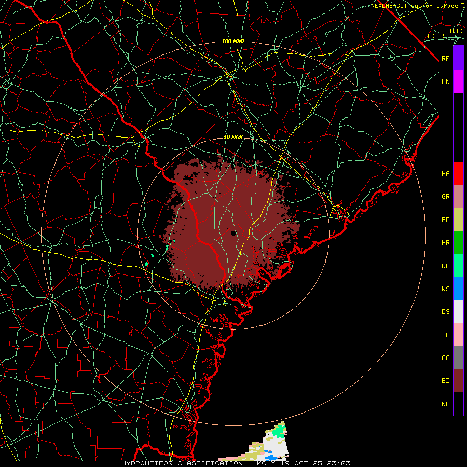Click the brown BI legend color swatch
Image resolution: width=467 pixels, height=467 pixels.
coord(458,381)
